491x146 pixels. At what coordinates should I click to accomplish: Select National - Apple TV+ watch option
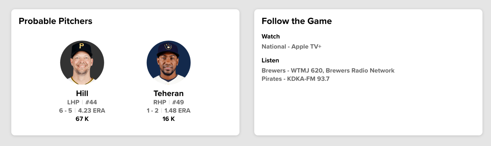291,47
